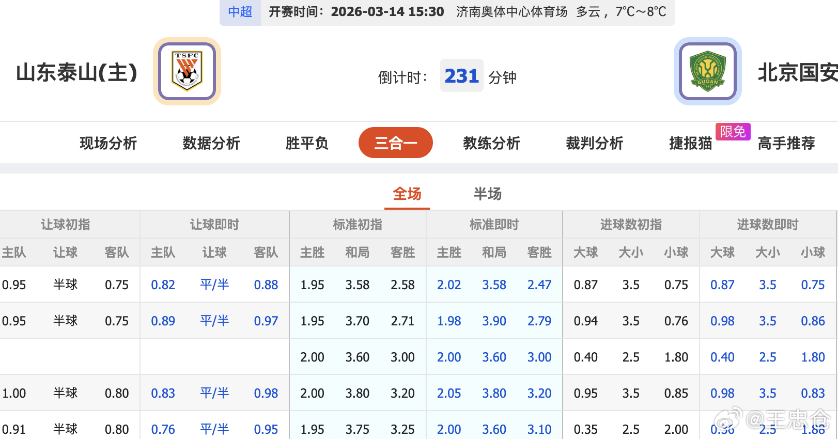Click the live under odds 0.83
Image resolution: width=838 pixels, height=439 pixels.
point(813,394)
